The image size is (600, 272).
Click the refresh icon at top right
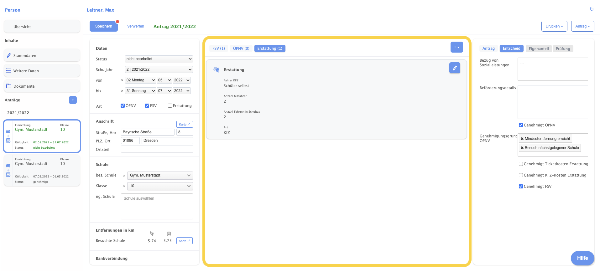tap(591, 9)
